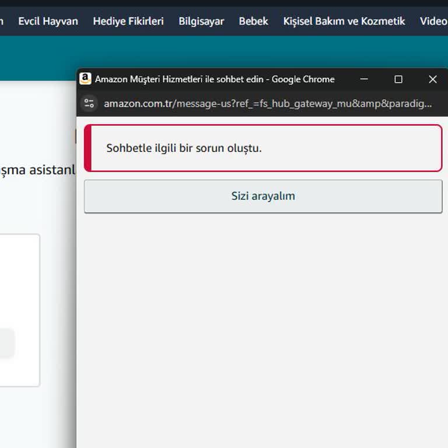This screenshot has width=448, height=448.
Task: Open the Video category link
Action: (434, 22)
